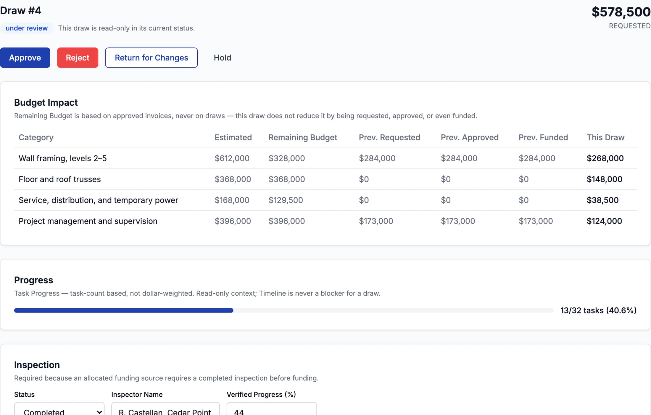Click the Prev. Funded column header

click(x=543, y=137)
